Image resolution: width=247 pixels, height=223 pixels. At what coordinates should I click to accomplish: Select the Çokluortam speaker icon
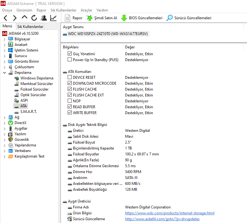point(11,67)
